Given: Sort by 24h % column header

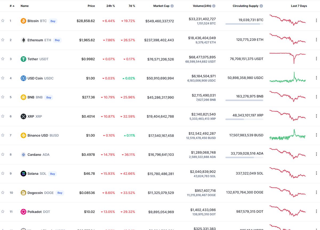Looking at the screenshot, I should pyautogui.click(x=111, y=6).
